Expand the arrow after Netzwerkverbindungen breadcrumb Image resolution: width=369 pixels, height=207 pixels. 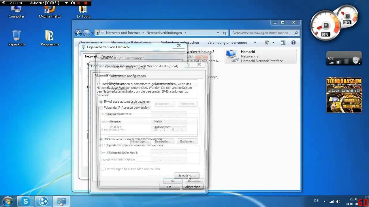point(185,33)
